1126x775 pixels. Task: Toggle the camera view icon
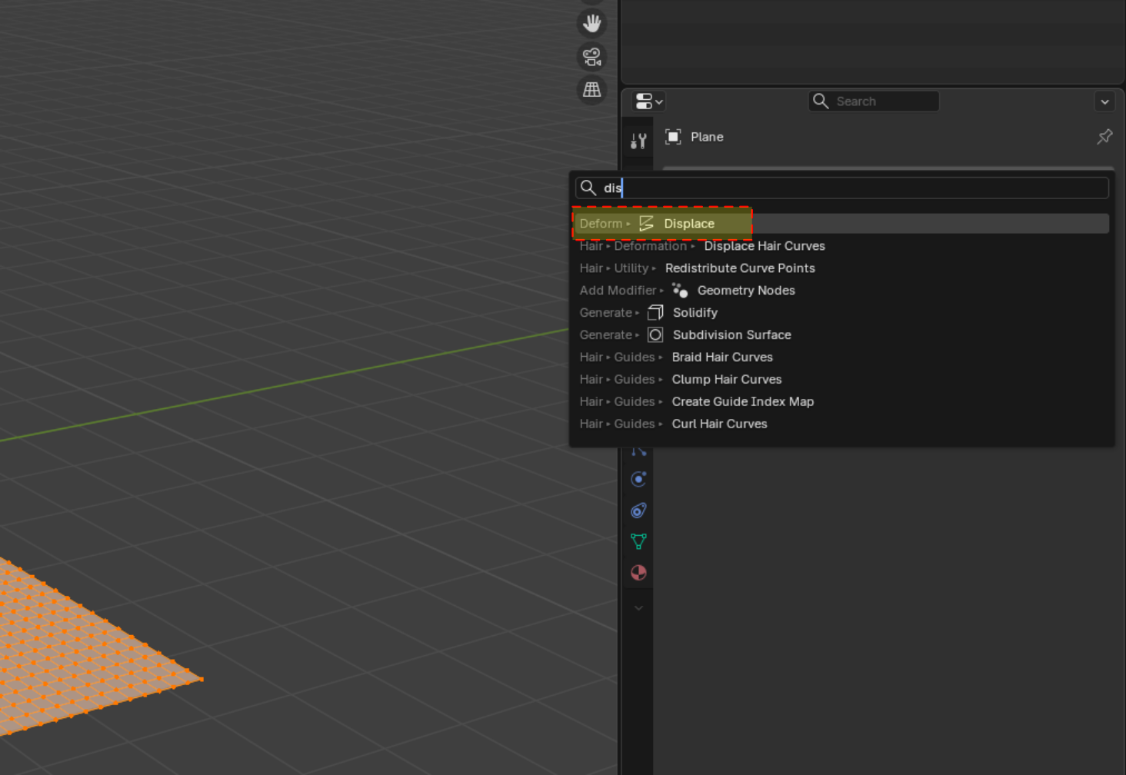[x=591, y=57]
